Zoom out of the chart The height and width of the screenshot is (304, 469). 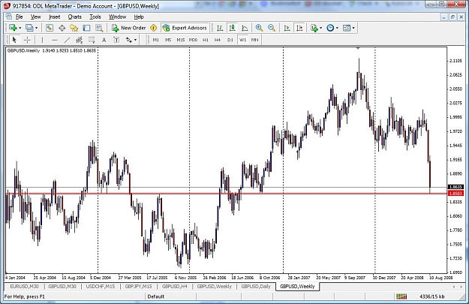272,28
